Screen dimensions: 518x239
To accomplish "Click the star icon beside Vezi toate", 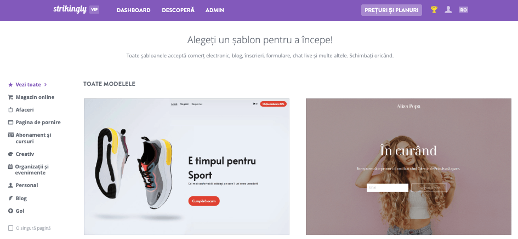I will [x=10, y=85].
